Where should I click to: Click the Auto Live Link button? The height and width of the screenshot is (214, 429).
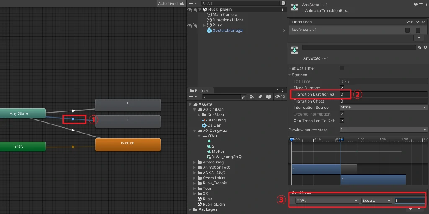171,3
